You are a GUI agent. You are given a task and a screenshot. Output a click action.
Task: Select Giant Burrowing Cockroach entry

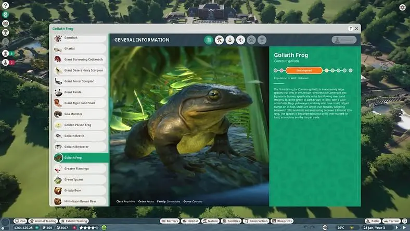tap(80, 59)
